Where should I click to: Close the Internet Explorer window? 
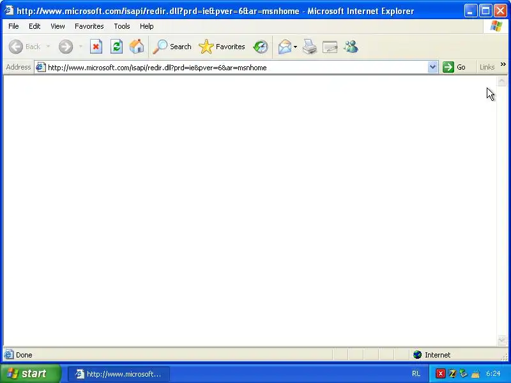click(x=500, y=11)
